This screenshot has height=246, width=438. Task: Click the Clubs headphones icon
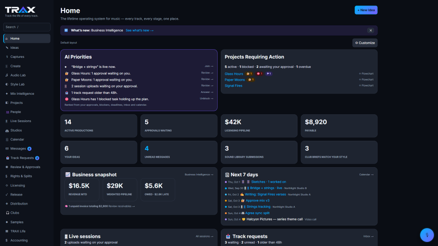(x=8, y=213)
